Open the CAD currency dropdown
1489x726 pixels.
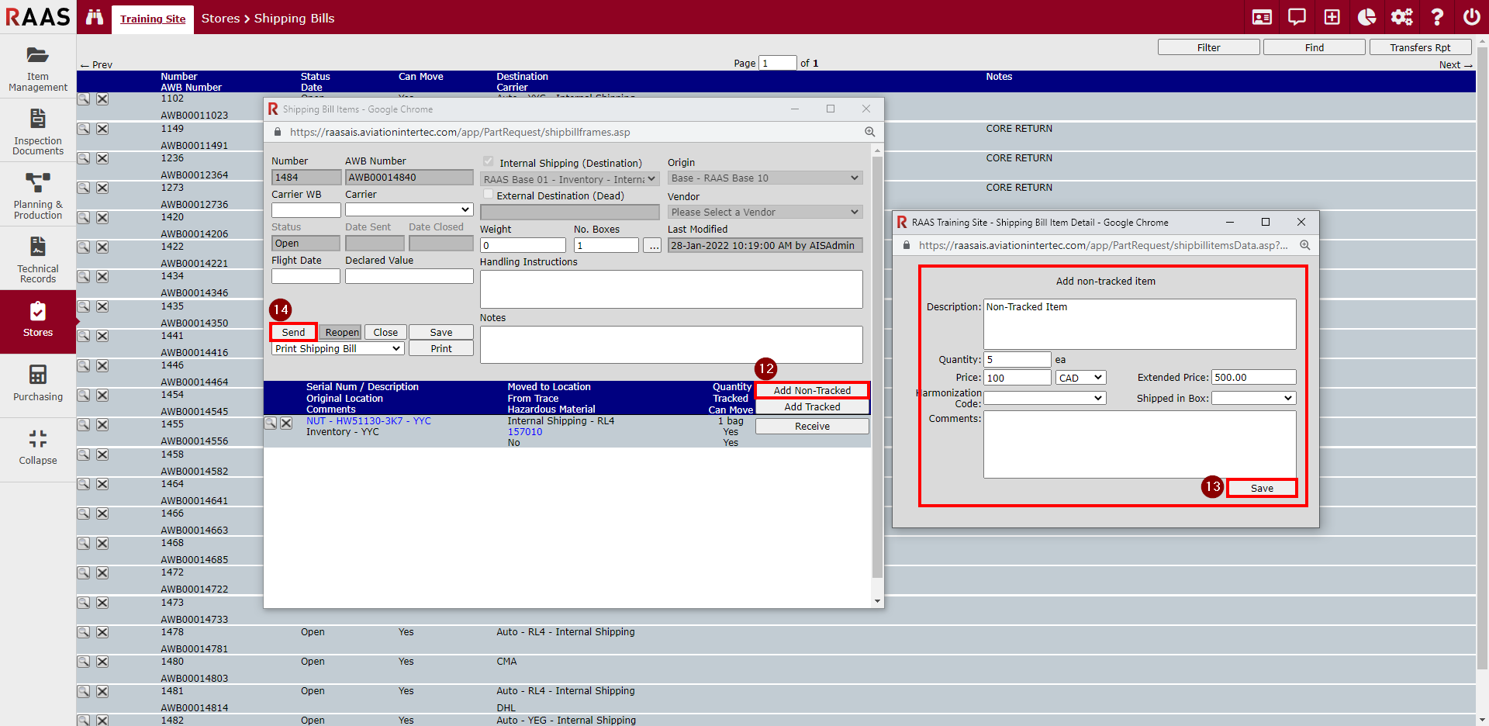(1080, 378)
